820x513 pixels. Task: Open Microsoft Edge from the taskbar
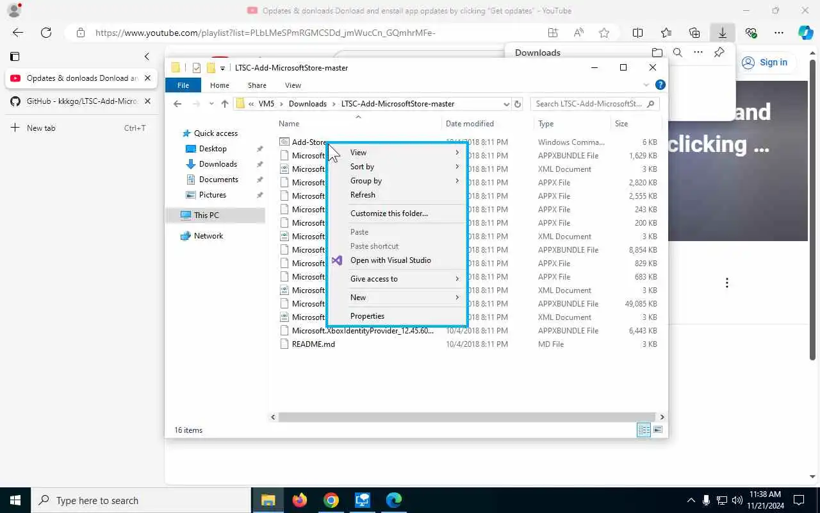coord(393,500)
